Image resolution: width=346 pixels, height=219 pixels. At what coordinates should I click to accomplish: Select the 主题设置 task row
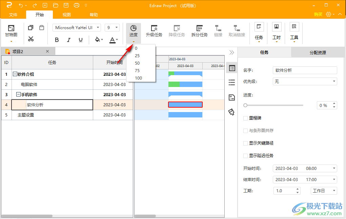pyautogui.click(x=67, y=115)
